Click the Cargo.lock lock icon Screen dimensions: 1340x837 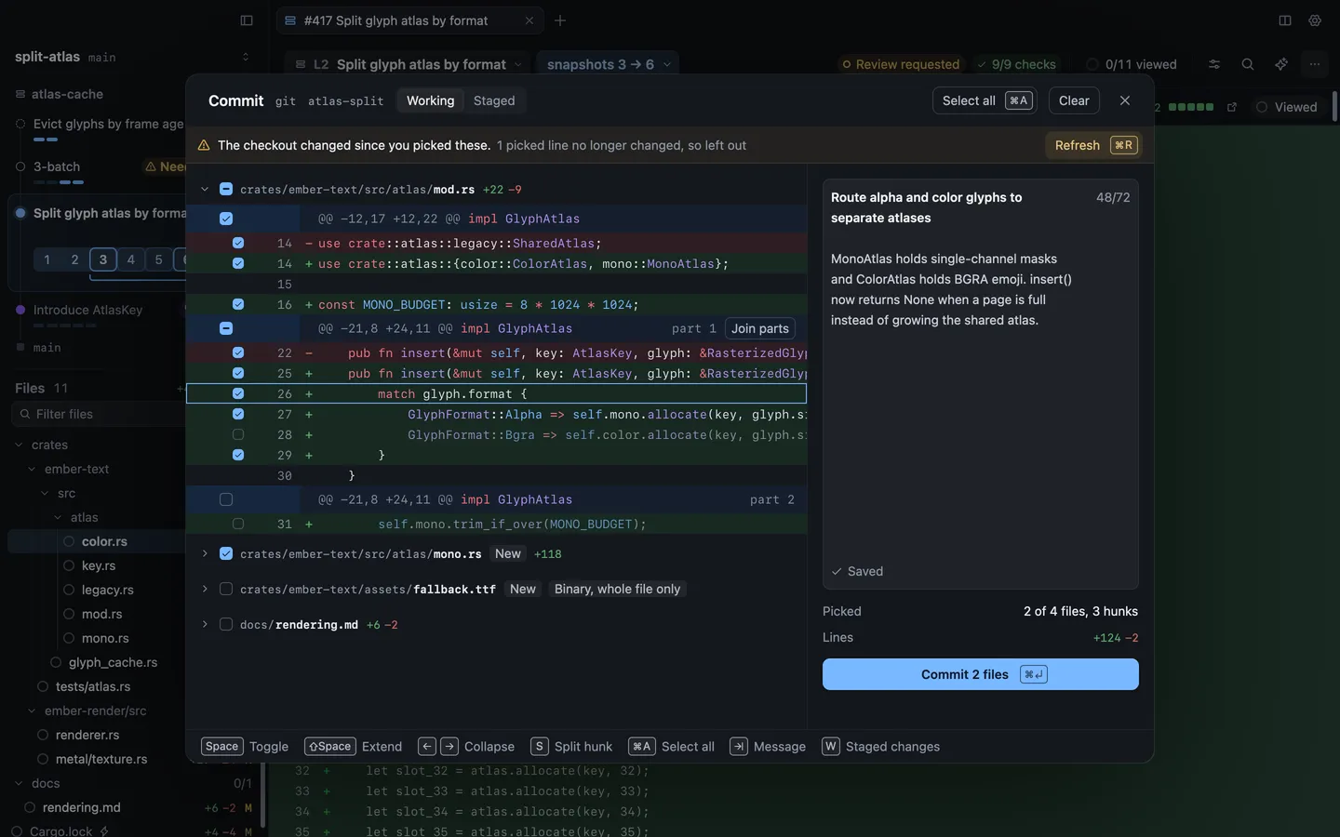coord(104,831)
